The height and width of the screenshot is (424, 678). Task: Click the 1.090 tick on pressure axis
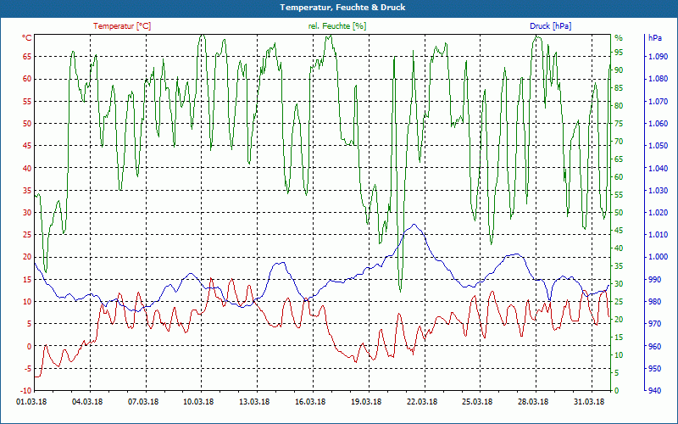coord(659,56)
